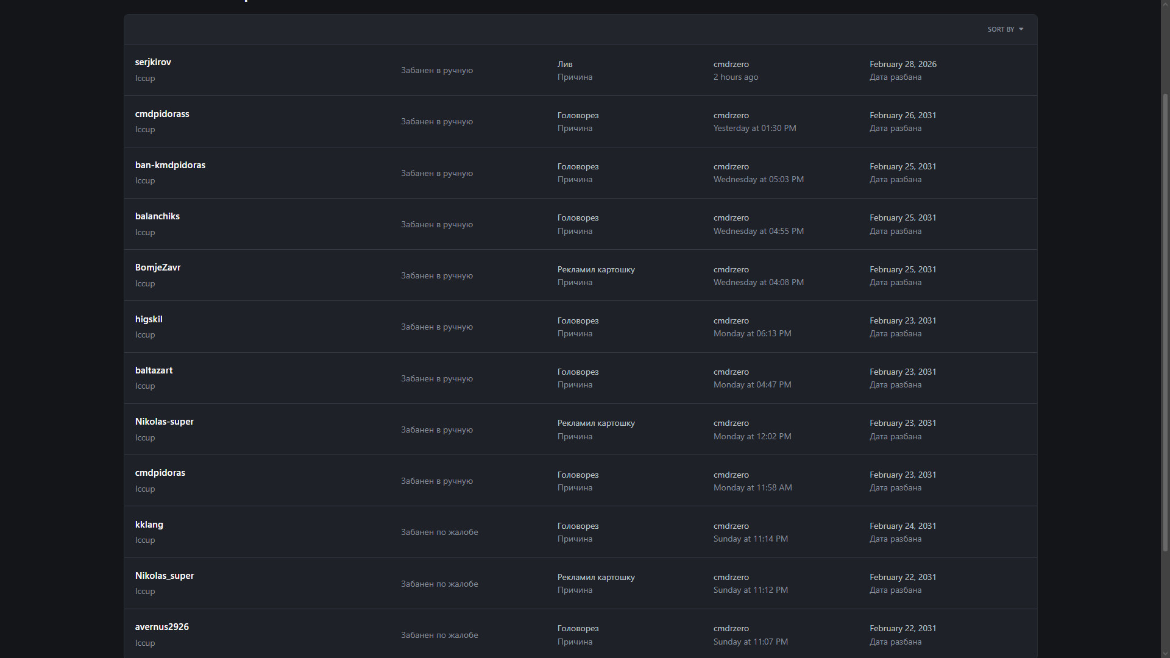
Task: Click the cmdpidorass username
Action: coord(162,114)
